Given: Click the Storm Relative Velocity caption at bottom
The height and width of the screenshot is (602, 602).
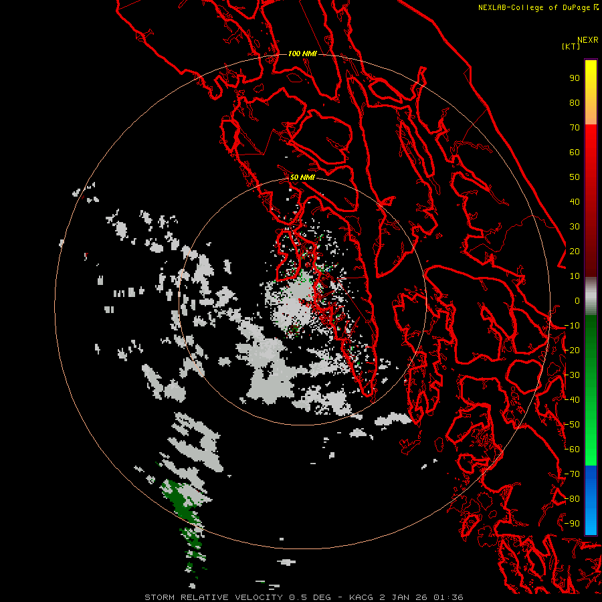Looking at the screenshot, I should (x=304, y=597).
